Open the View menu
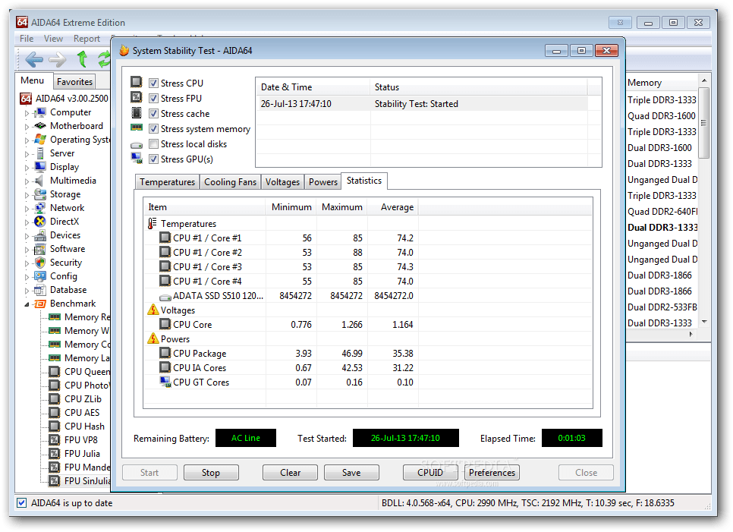This screenshot has width=733, height=532. 53,39
